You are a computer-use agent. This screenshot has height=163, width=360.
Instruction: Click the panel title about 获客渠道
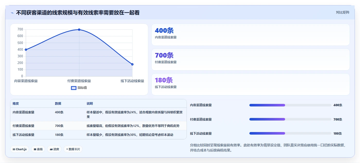(x=78, y=13)
